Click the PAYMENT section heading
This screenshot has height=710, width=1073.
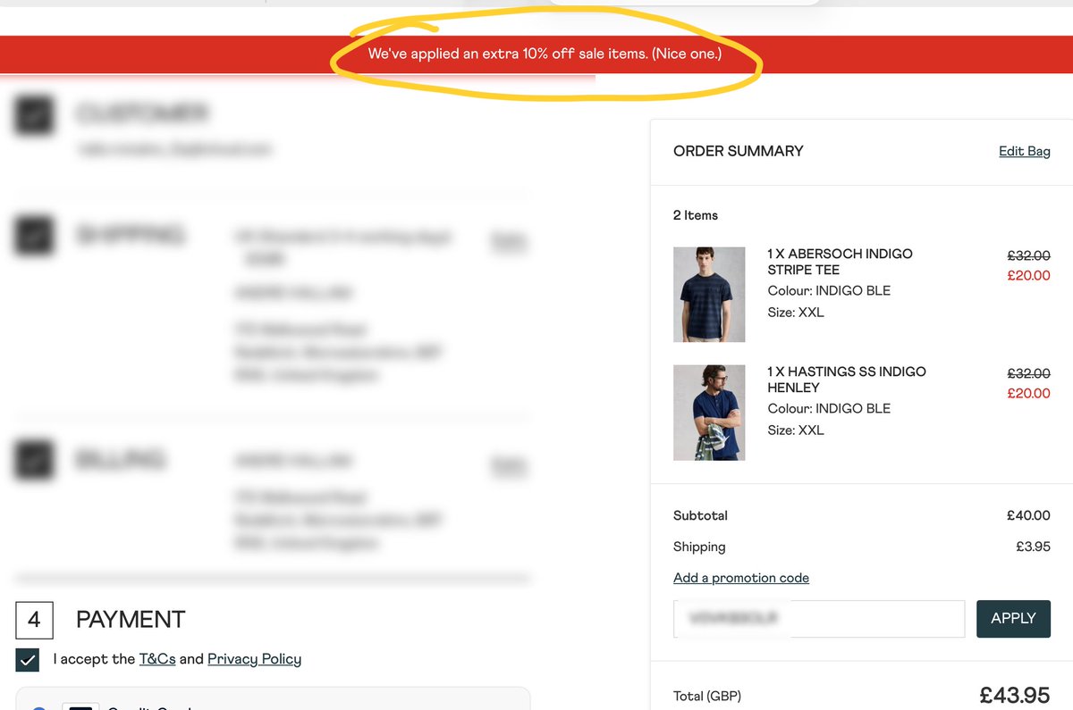tap(131, 620)
